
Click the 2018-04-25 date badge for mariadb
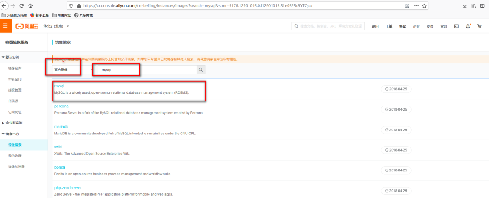tap(396, 130)
